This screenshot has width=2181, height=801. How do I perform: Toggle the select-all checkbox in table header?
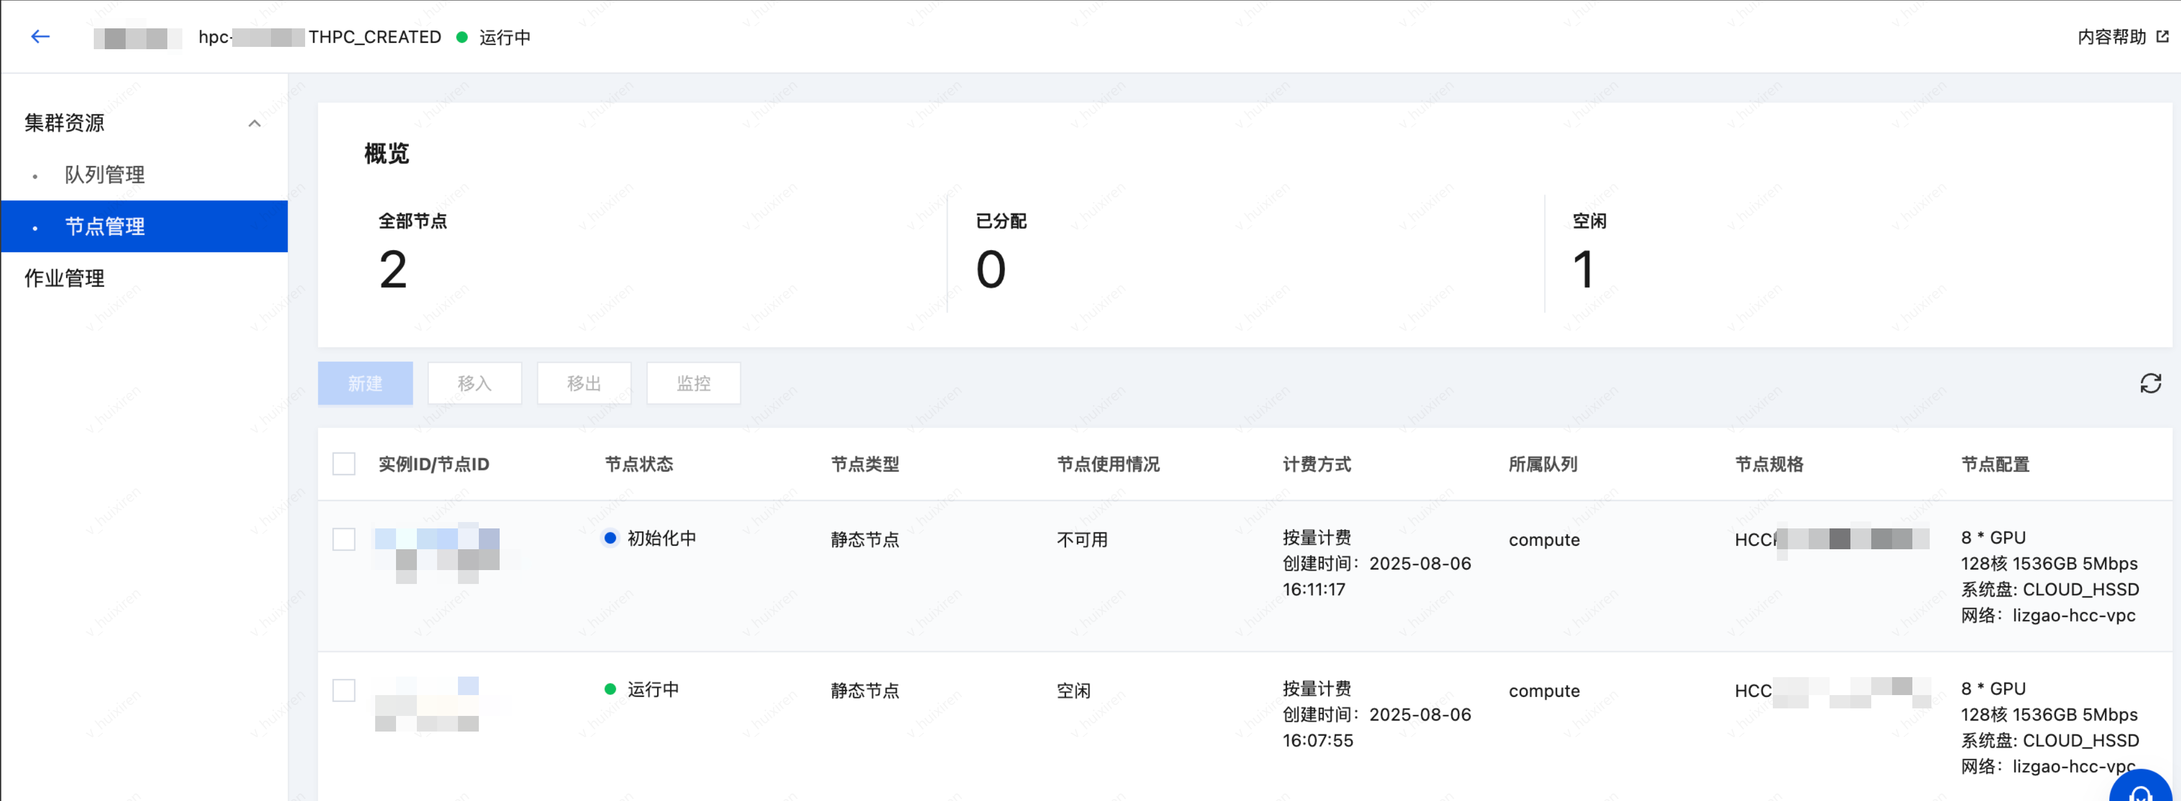click(344, 464)
